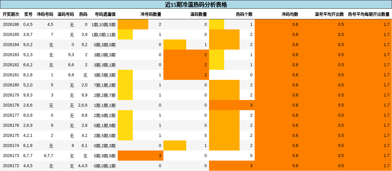Click the winning number 8,0,8
Image resolution: width=392 pixels, height=171 pixels.
tap(28, 115)
